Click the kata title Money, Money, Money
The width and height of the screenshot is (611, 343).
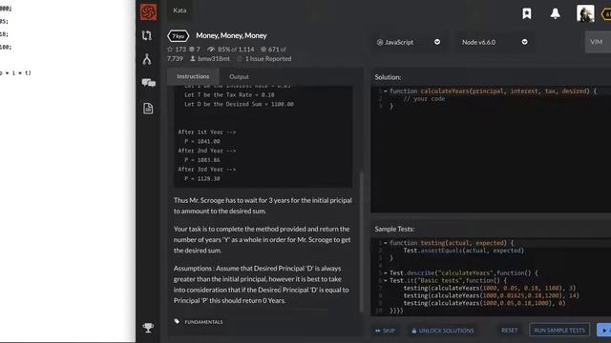coord(231,35)
